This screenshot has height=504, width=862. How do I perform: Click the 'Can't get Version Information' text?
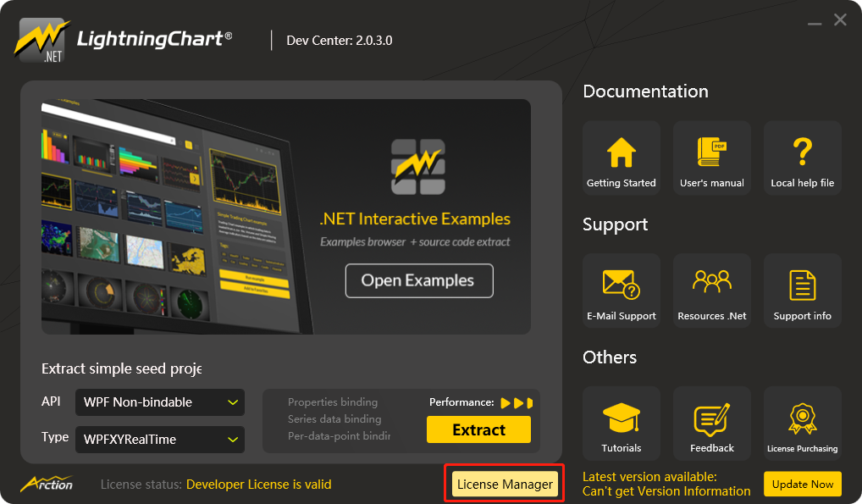click(x=666, y=490)
